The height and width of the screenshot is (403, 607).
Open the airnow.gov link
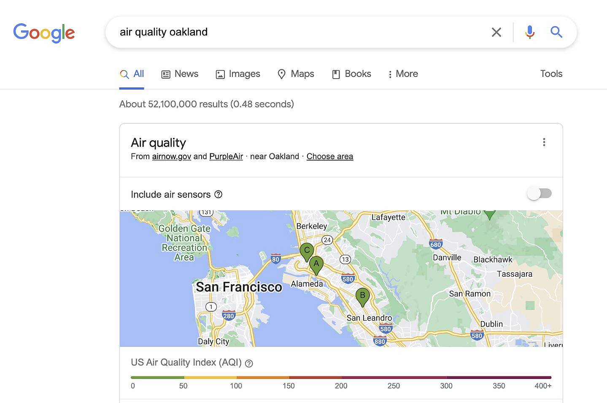tap(171, 156)
